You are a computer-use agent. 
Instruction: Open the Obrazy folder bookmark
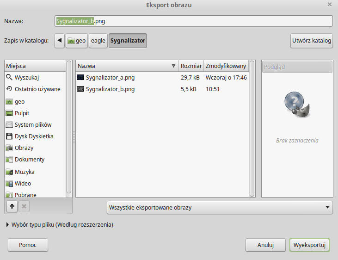point(24,148)
